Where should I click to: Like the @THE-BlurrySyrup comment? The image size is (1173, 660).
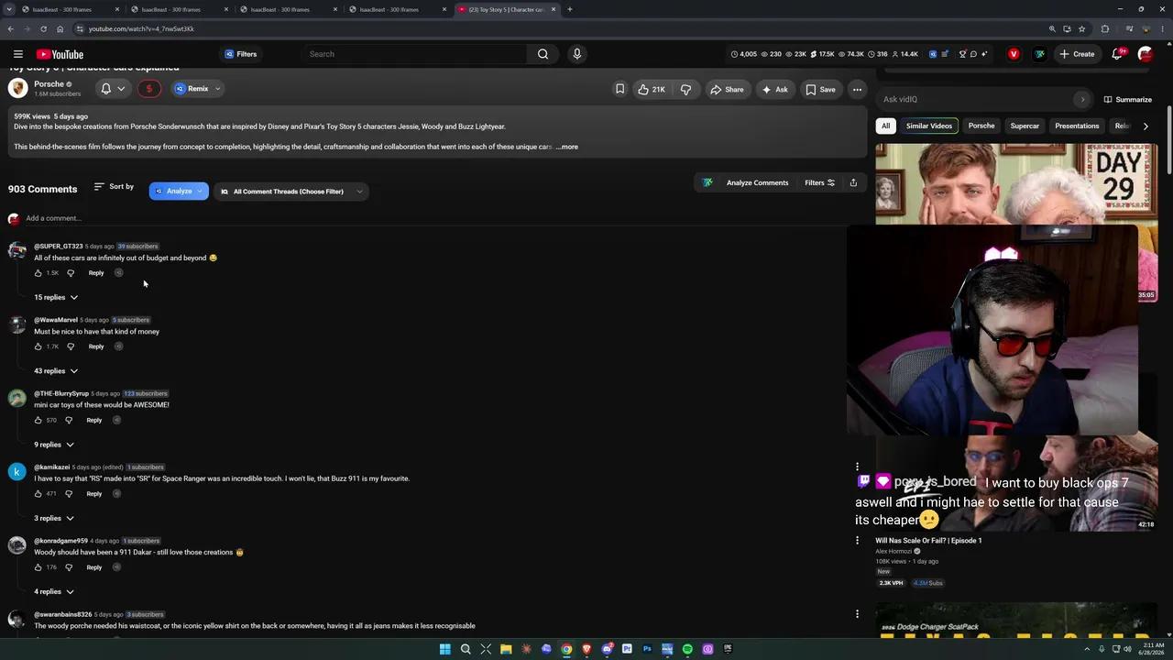pyautogui.click(x=38, y=420)
